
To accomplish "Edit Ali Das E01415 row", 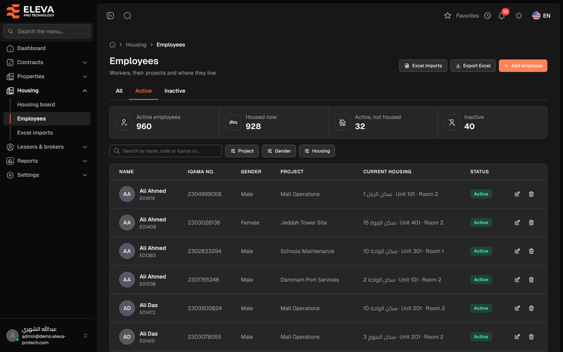I will point(517,337).
